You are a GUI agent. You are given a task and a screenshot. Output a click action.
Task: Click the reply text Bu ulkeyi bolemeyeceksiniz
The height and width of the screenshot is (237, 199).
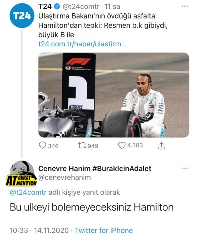[x=70, y=207]
